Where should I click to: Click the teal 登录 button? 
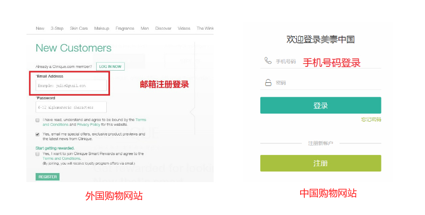321,105
